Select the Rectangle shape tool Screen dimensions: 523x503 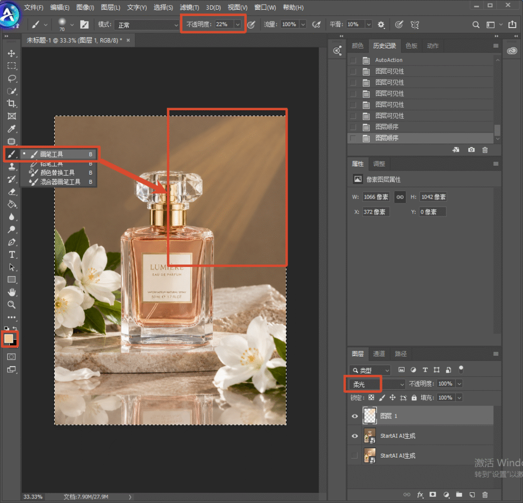point(12,279)
